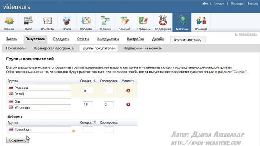The image size is (260, 146).
Task: Click the empty sort field in Добавить row
Action: (x=109, y=129)
